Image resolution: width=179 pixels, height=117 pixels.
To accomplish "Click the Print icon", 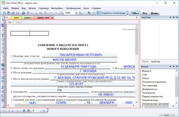I will [23, 13].
